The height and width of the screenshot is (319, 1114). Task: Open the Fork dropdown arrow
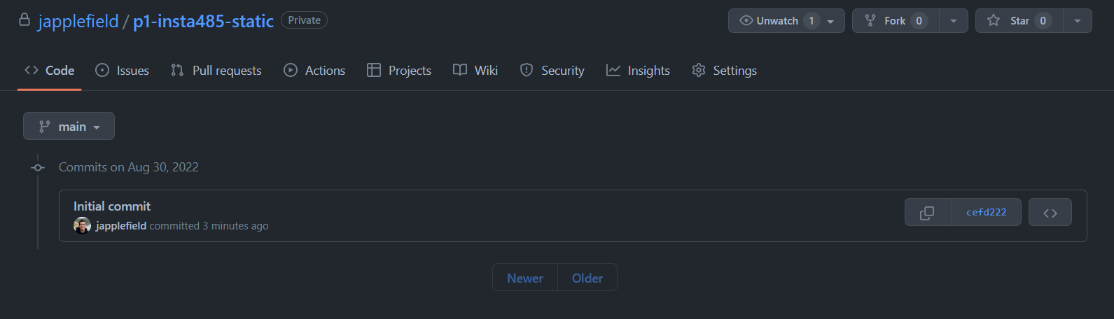[954, 21]
